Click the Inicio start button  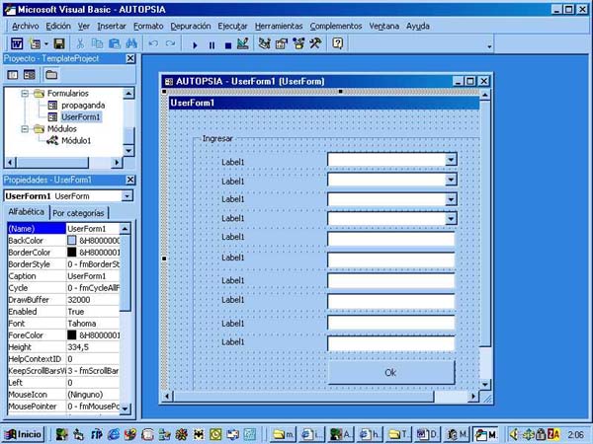point(23,434)
